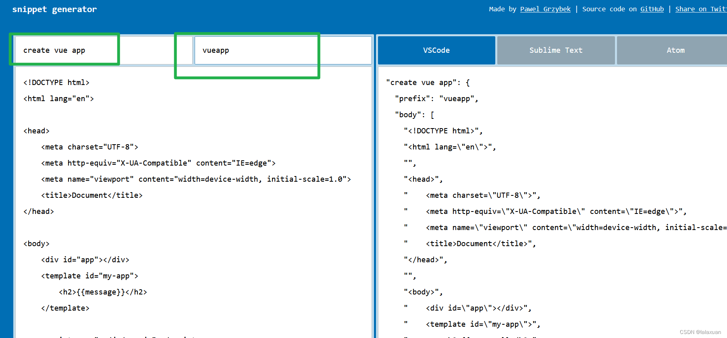Click the "<body>" output line
This screenshot has width=727, height=338.
point(423,292)
